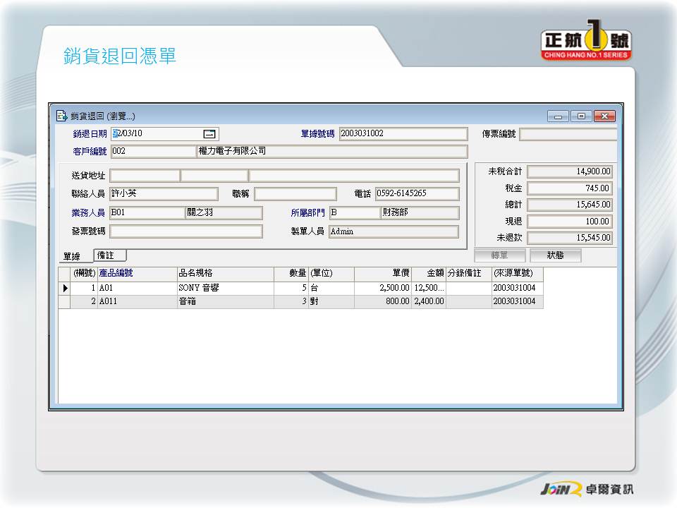Click the 產品編號 column header

pos(137,274)
